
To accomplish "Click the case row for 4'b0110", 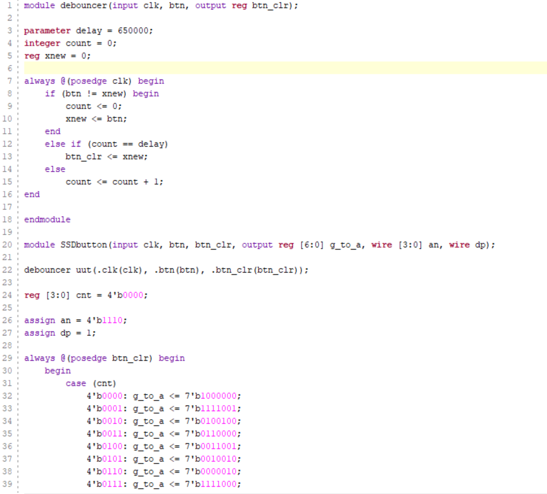I will pos(163,471).
